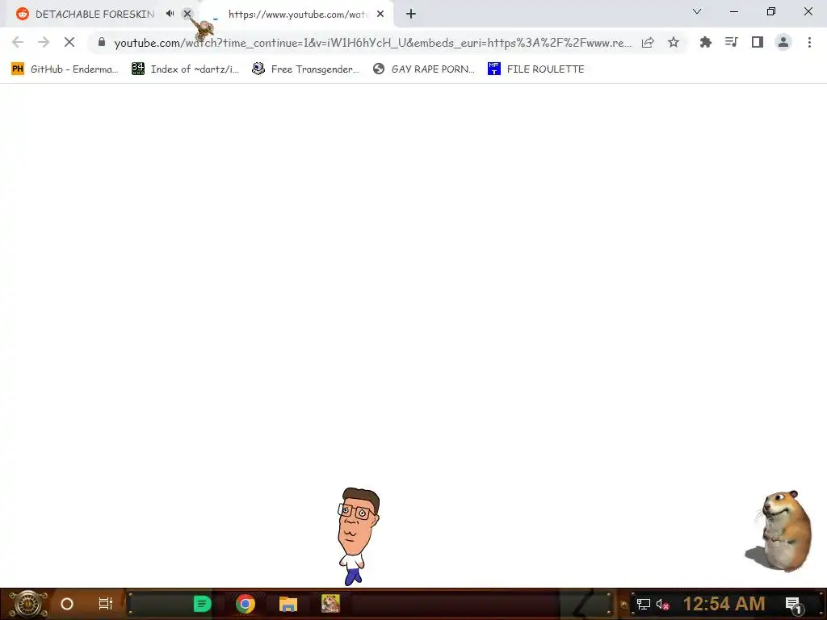Restore down the Chrome window
Image resolution: width=827 pixels, height=620 pixels.
pos(771,11)
